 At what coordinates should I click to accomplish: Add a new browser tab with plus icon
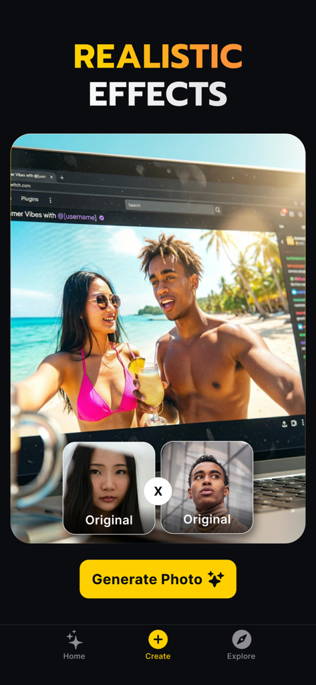[62, 178]
